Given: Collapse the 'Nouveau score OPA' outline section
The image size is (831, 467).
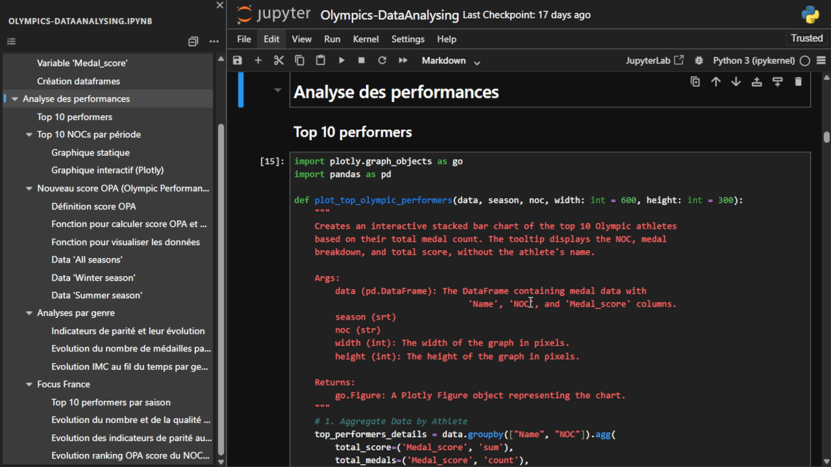Looking at the screenshot, I should (29, 188).
